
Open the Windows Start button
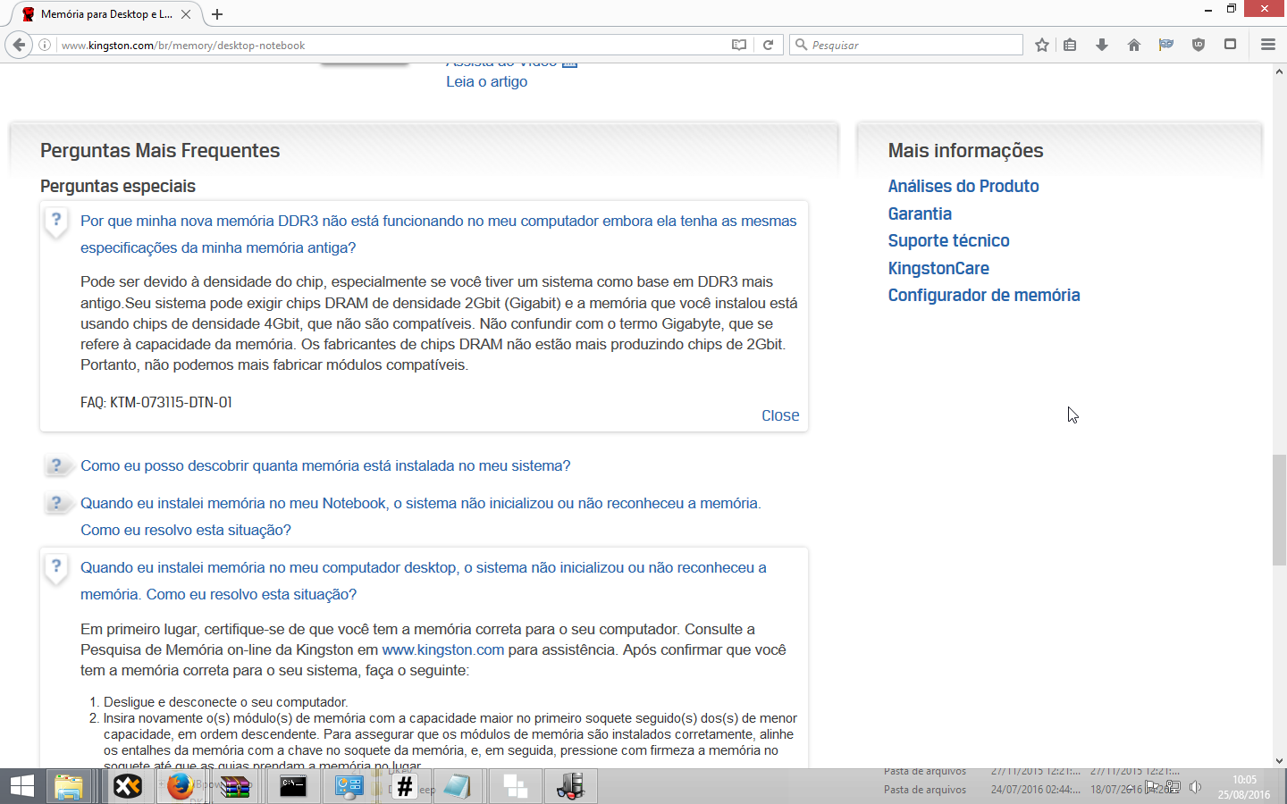click(x=21, y=786)
